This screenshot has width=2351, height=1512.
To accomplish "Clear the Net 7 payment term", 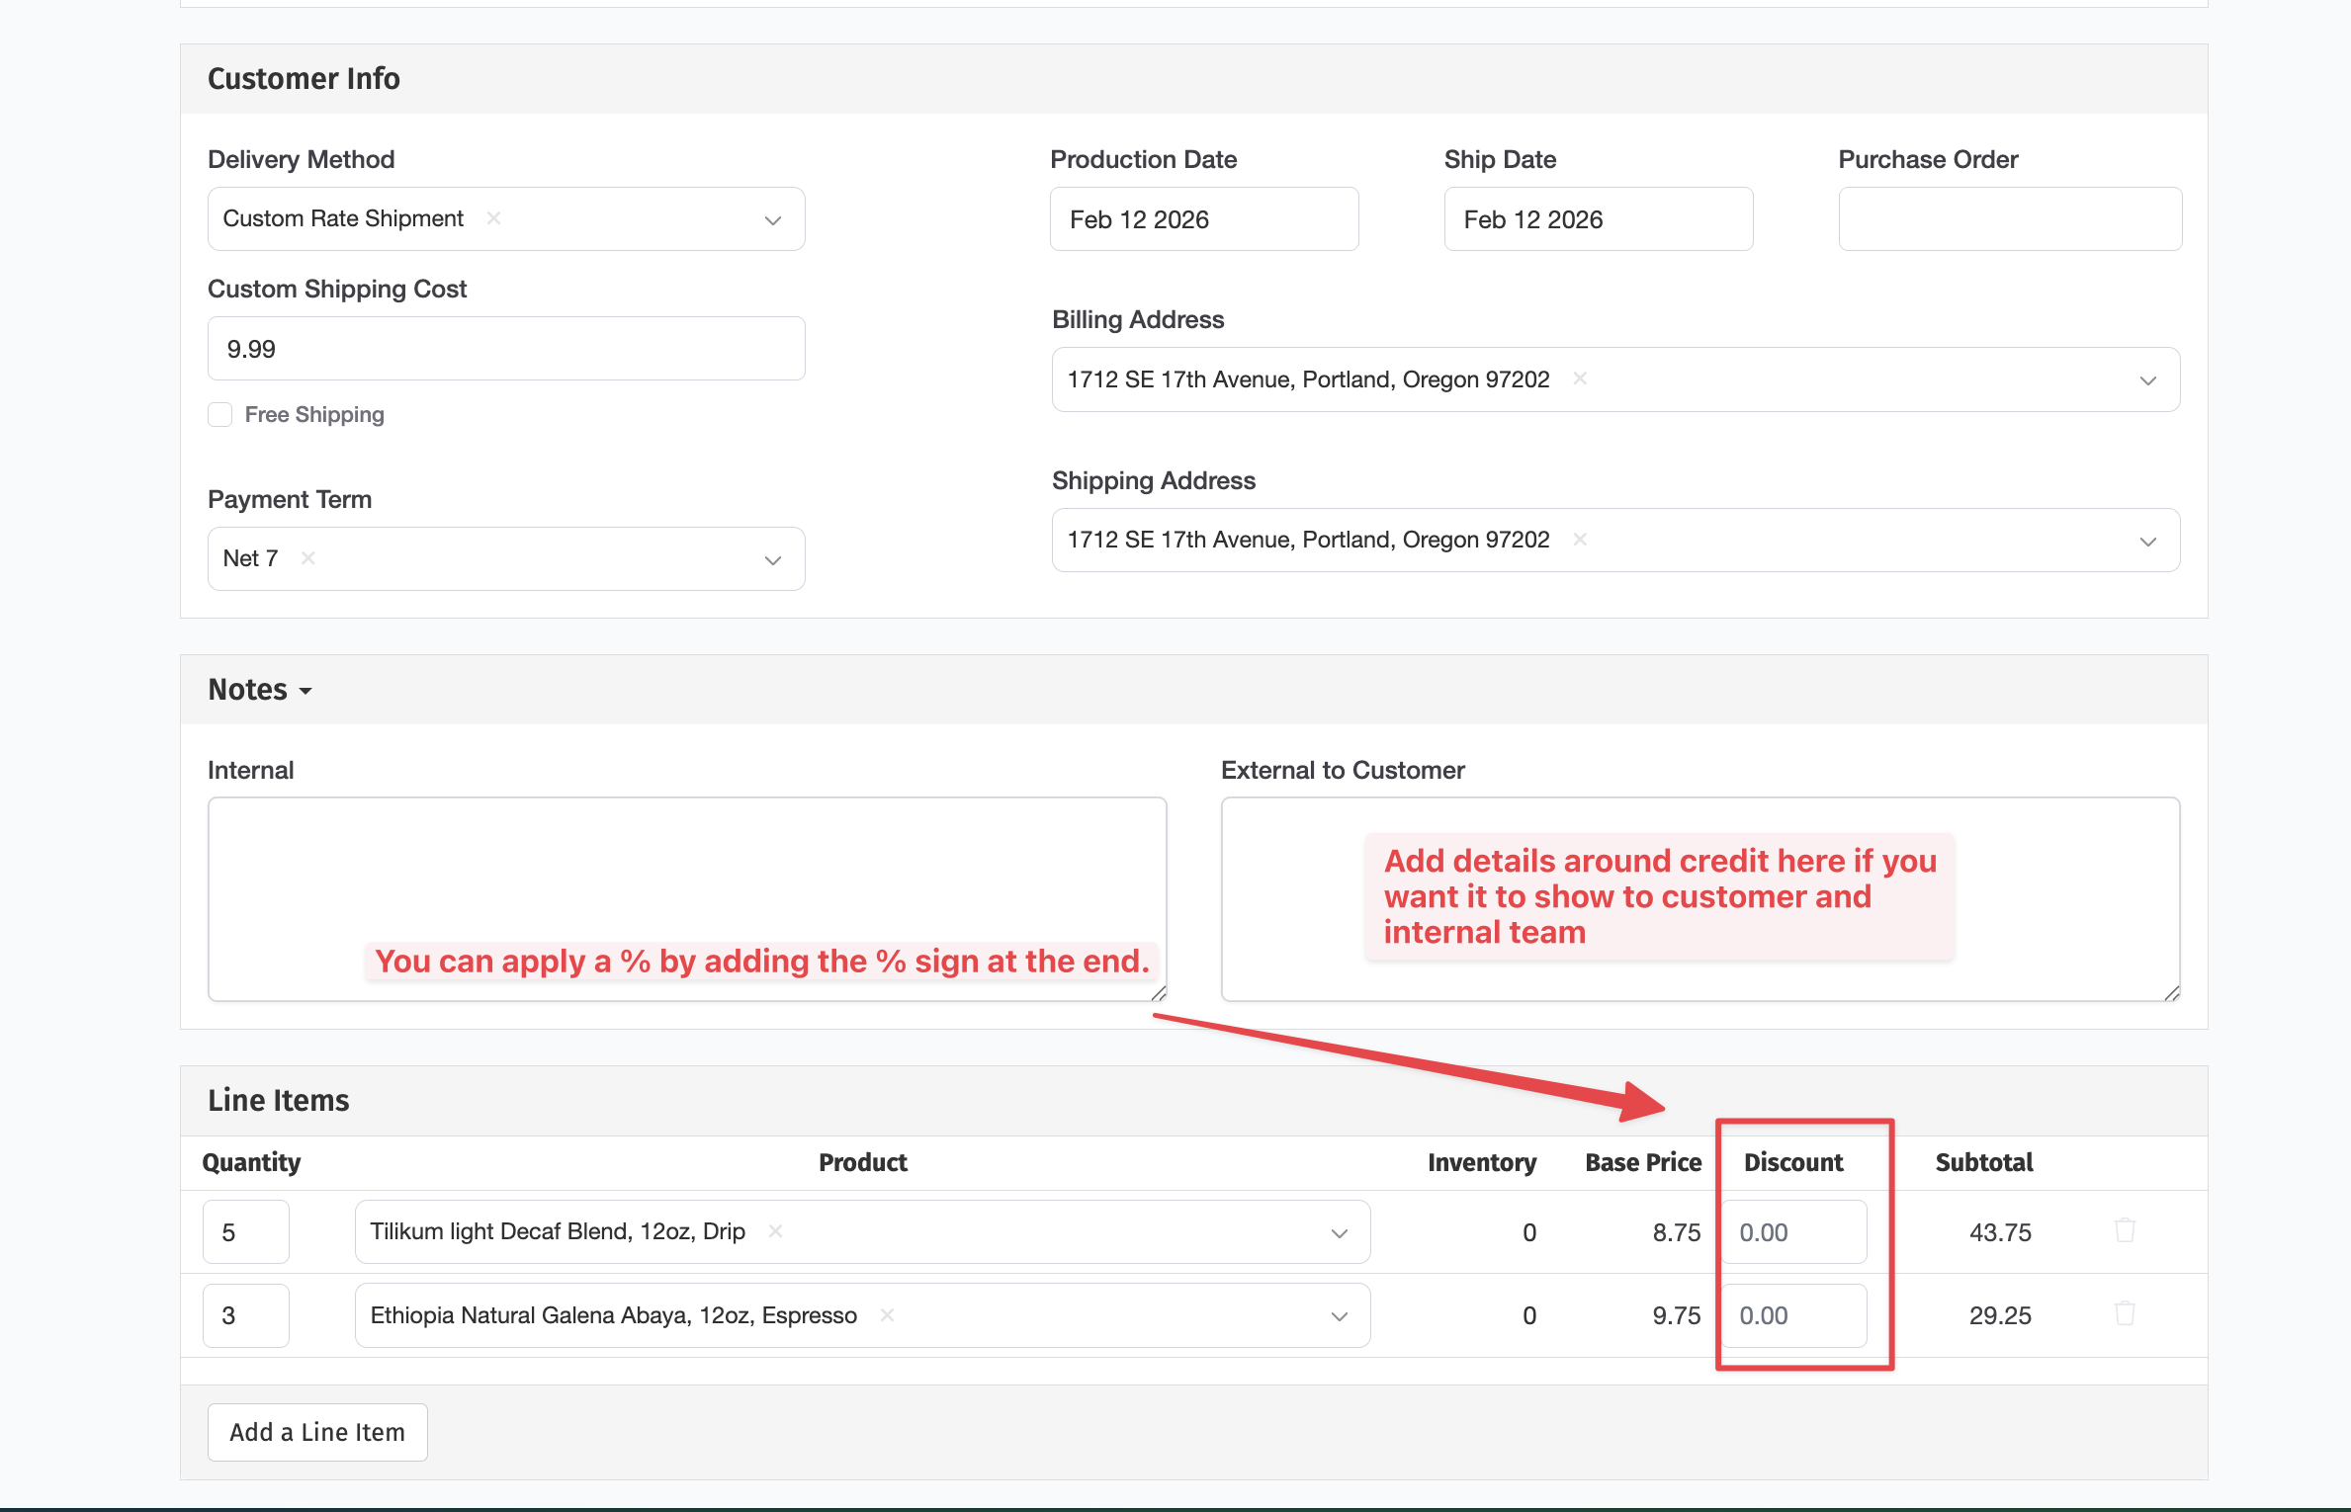I will [308, 558].
